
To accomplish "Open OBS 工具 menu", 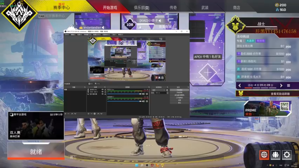I will 114,35.
